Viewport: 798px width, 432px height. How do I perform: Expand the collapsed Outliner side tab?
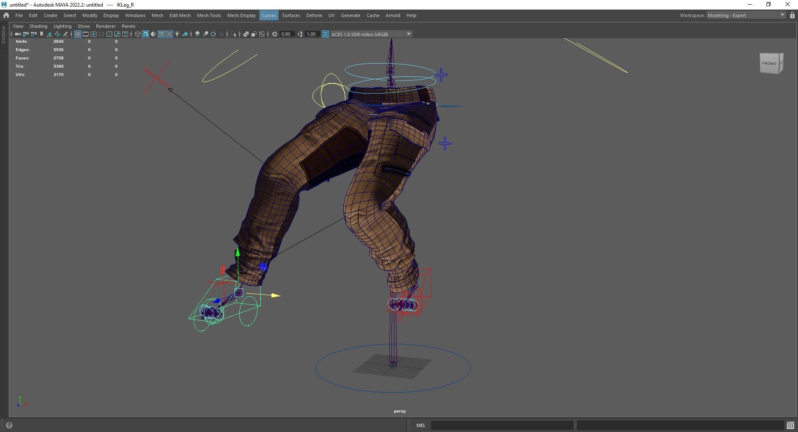[4, 34]
